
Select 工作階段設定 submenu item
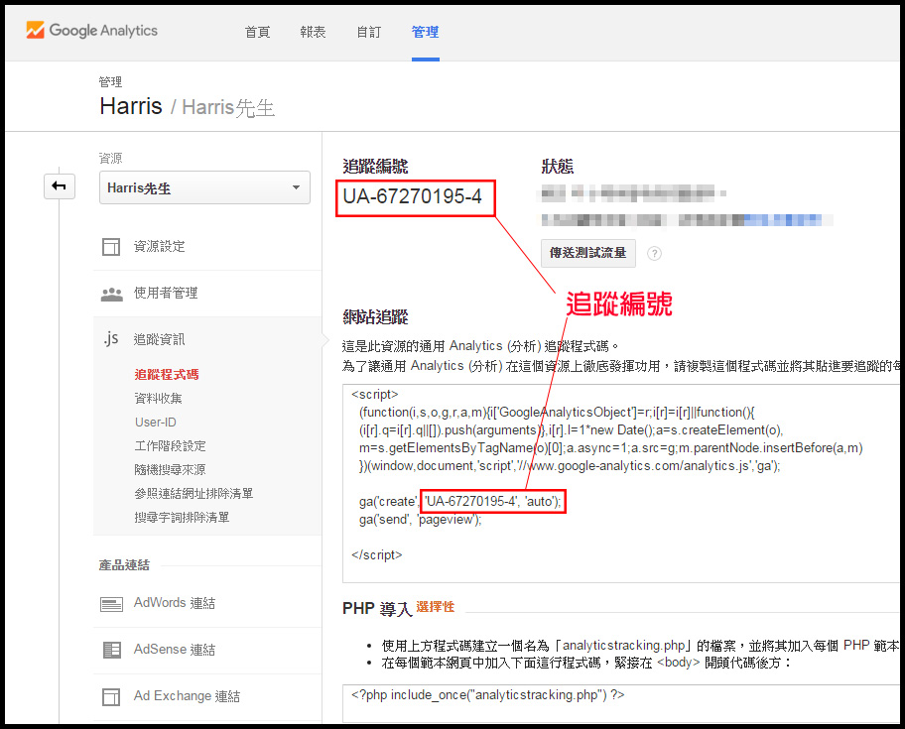pos(171,446)
